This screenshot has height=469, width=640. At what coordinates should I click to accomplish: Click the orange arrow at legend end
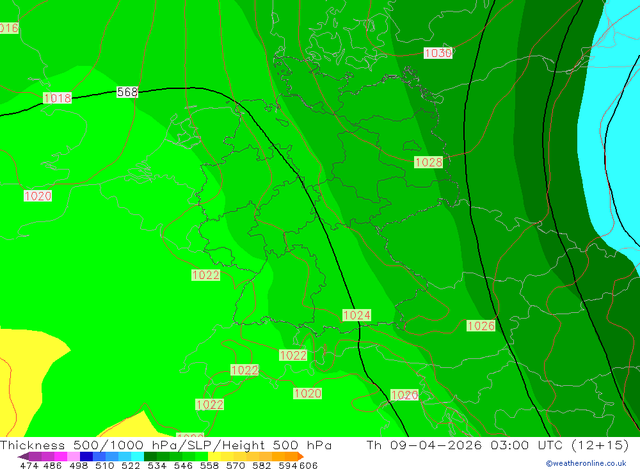(300, 456)
